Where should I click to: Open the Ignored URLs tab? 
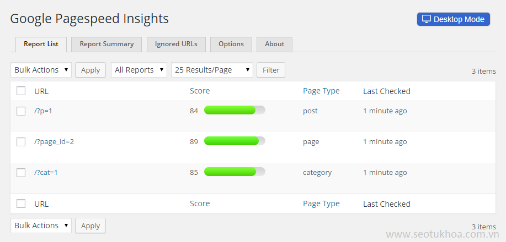pos(176,44)
